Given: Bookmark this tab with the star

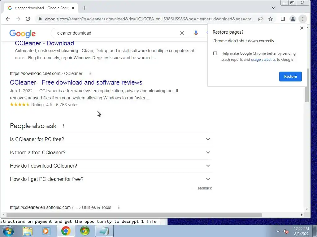Looking at the screenshot, I should pos(271,19).
